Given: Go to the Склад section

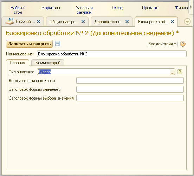Looking at the screenshot, I should click(117, 8).
